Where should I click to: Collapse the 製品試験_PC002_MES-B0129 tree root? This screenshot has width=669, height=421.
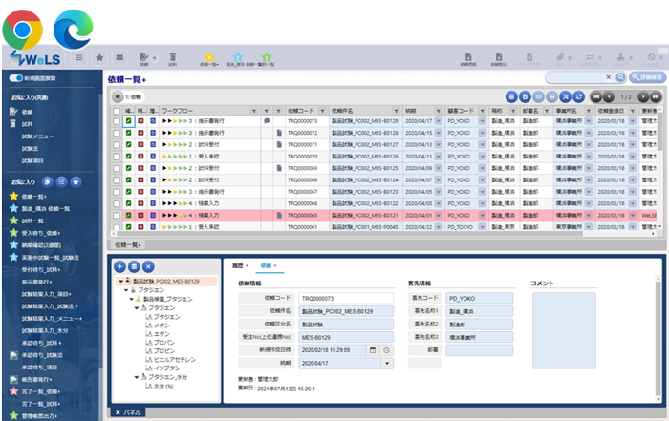point(121,282)
